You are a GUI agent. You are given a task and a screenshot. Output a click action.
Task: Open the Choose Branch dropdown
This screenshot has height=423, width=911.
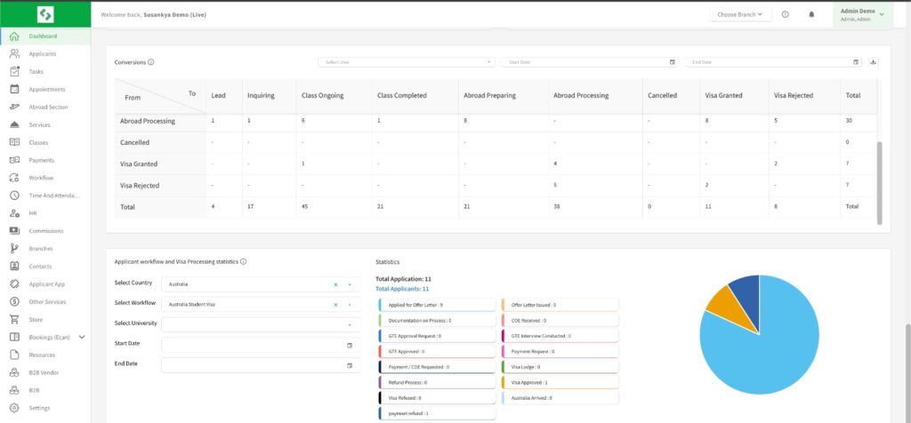pyautogui.click(x=740, y=14)
